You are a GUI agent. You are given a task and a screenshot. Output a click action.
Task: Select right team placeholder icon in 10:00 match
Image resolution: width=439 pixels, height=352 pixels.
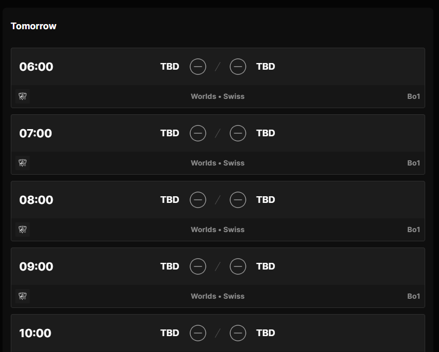tap(238, 333)
